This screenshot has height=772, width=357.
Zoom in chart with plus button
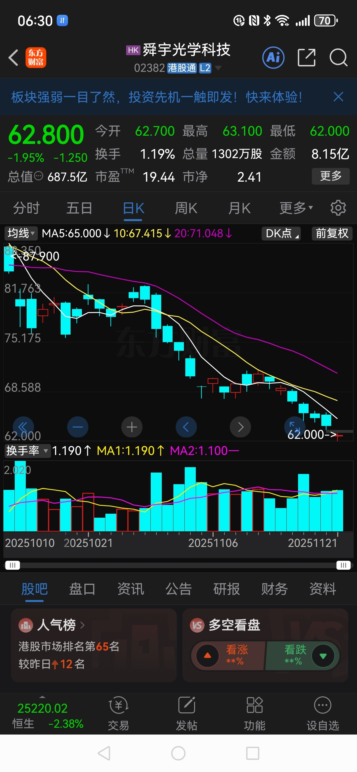coord(132,427)
